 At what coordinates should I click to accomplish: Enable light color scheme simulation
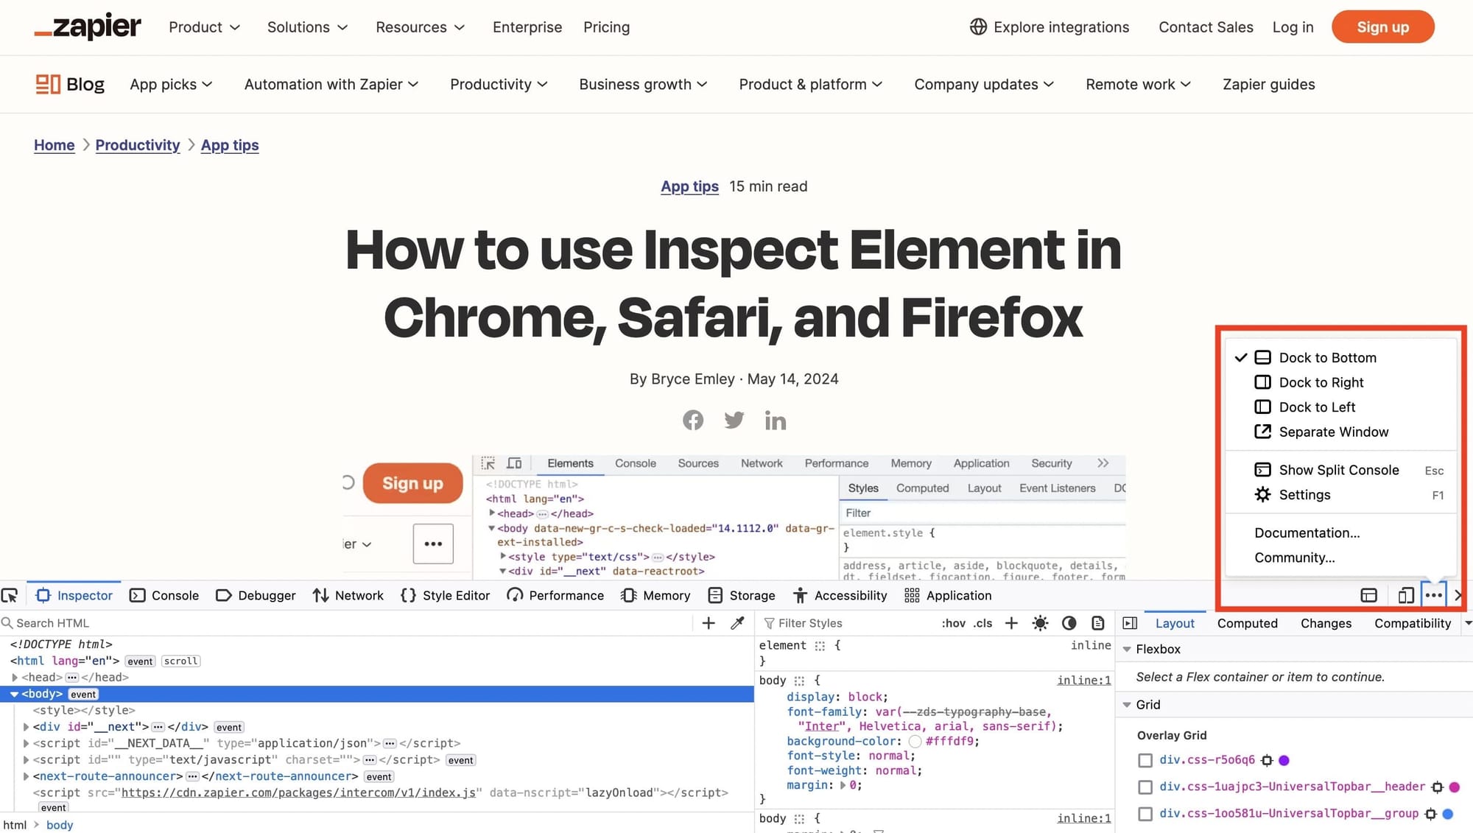[x=1040, y=622]
